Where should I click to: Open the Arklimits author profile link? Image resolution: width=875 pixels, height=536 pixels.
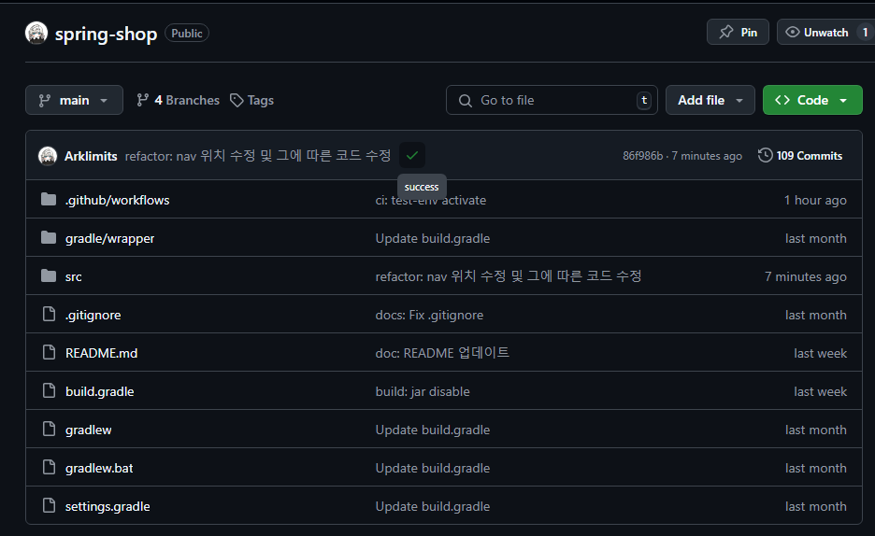(x=91, y=156)
